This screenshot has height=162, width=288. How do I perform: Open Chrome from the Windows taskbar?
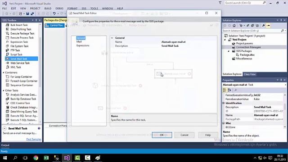point(36,158)
